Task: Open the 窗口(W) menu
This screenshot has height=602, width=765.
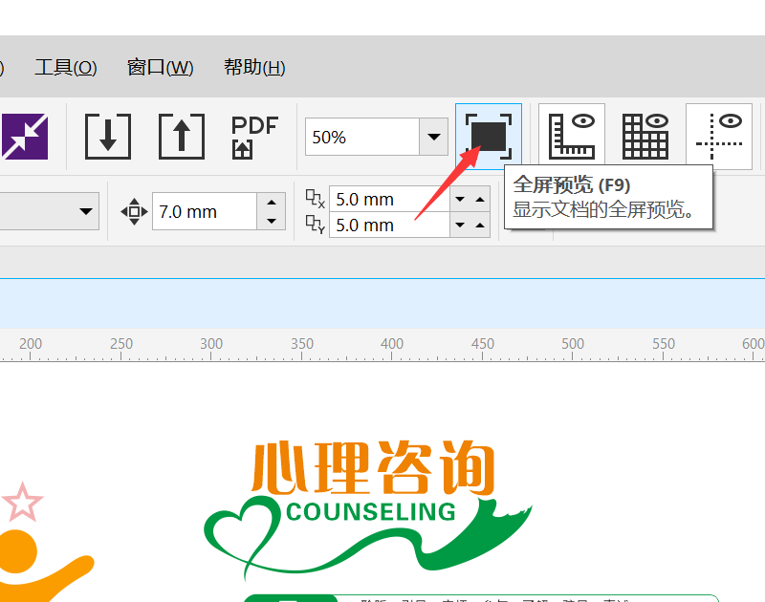Action: [159, 68]
